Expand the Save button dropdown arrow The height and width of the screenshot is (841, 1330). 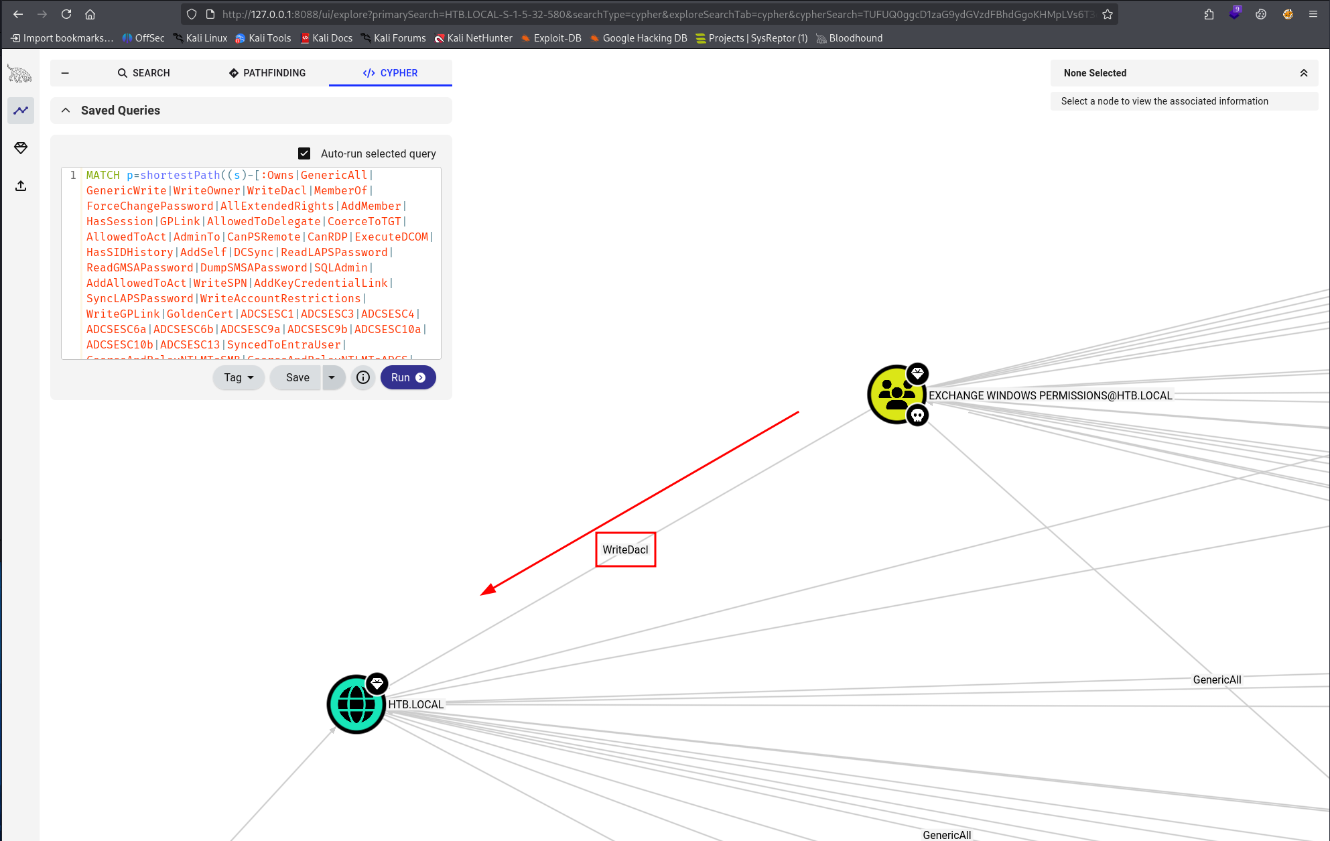tap(333, 377)
